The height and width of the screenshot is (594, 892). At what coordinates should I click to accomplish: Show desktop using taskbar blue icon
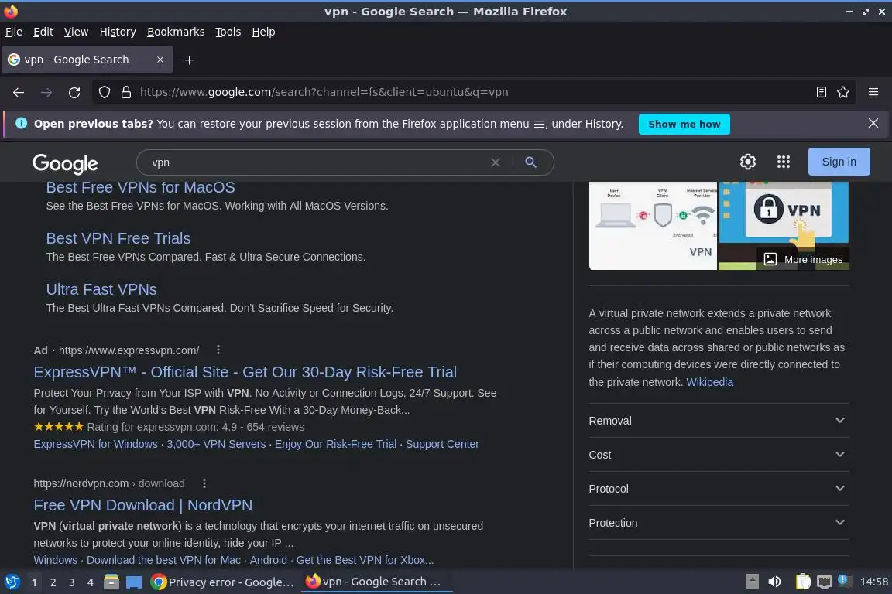click(134, 582)
